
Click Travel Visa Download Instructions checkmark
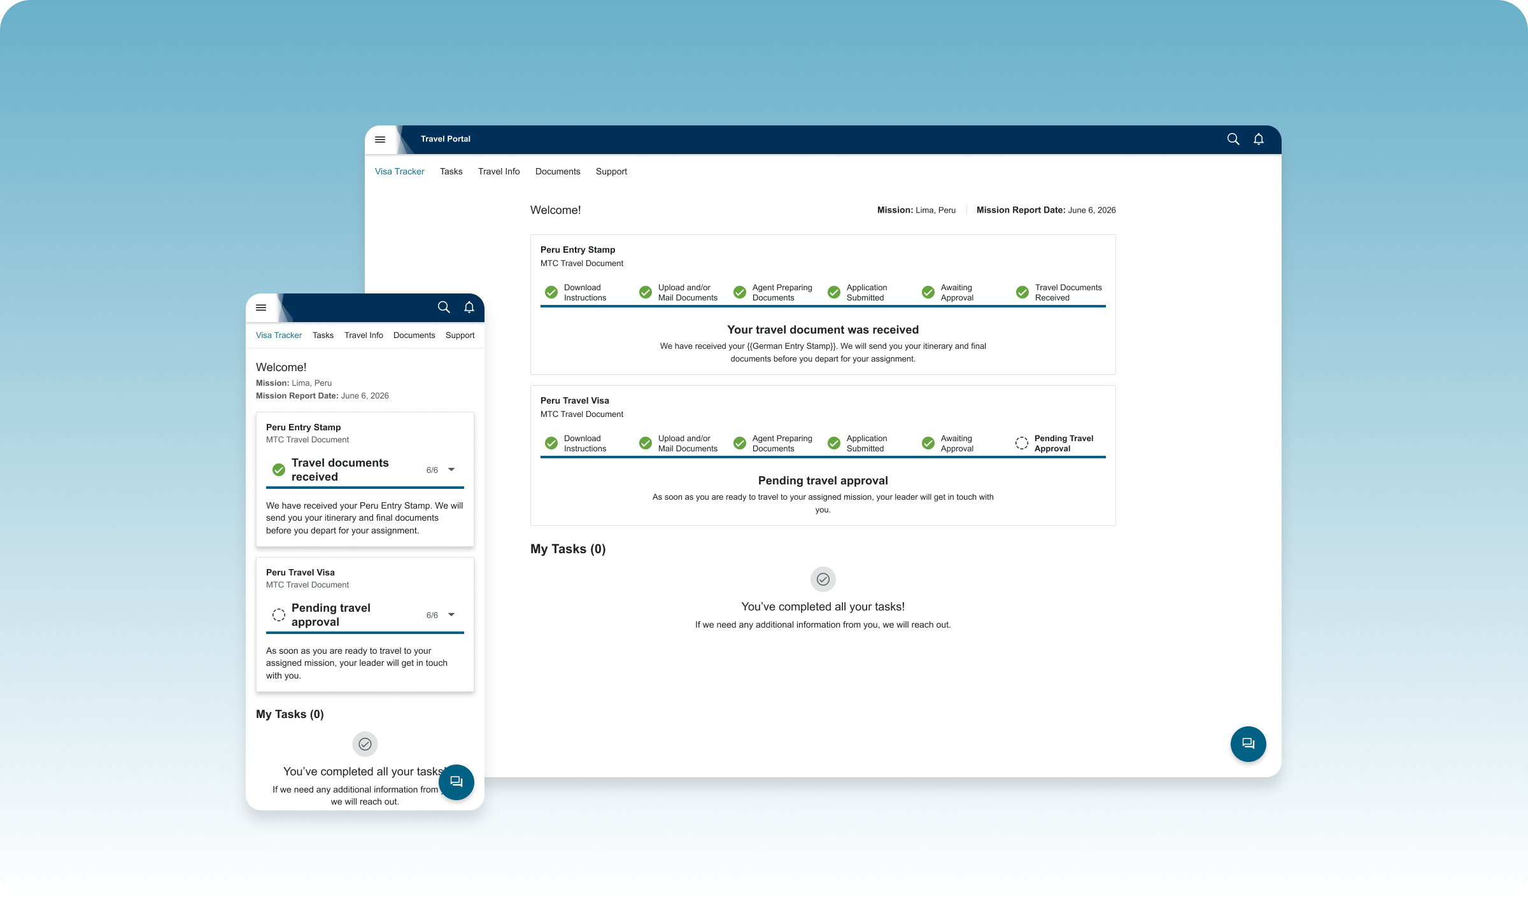pos(551,443)
